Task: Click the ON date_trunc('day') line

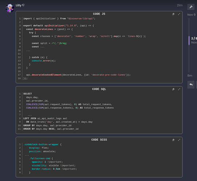Action: (x=59, y=122)
